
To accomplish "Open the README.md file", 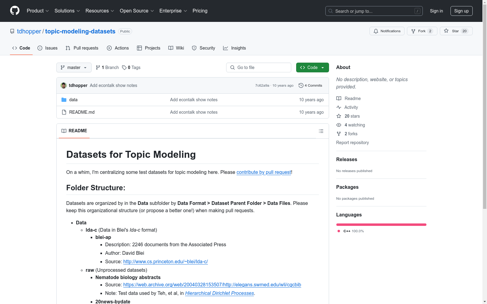I will (82, 112).
